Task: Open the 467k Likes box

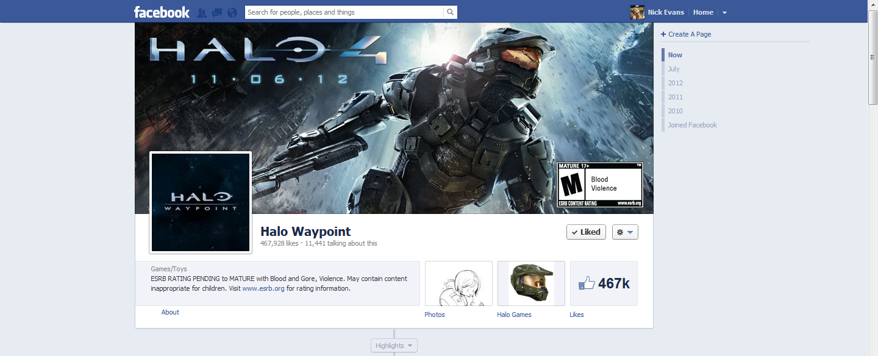Action: [604, 283]
